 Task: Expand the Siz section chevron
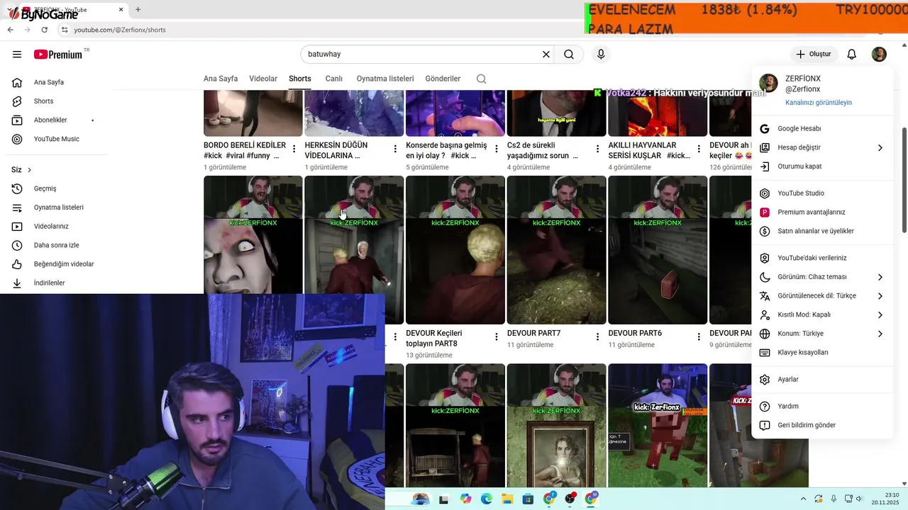(x=29, y=170)
